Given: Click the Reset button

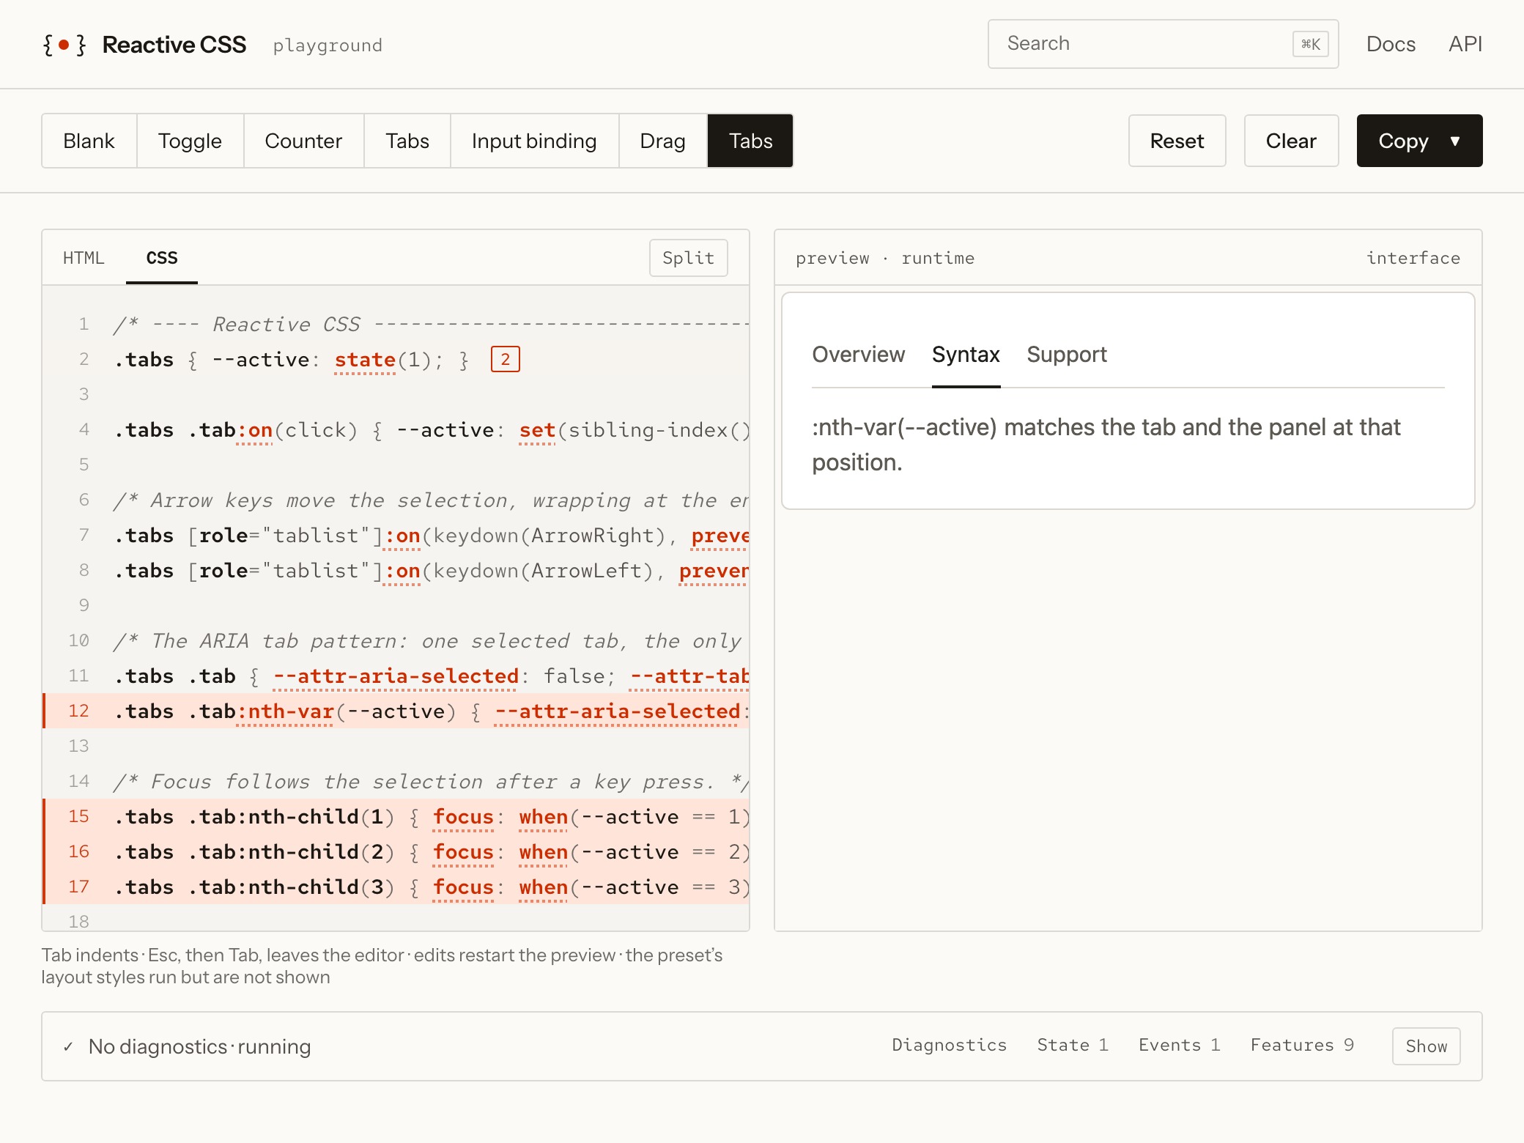Looking at the screenshot, I should pyautogui.click(x=1177, y=141).
